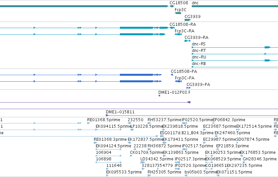Image resolution: width=278 pixels, height=177 pixels.
Task: Select the 111646 feature label
Action: [x=114, y=166]
